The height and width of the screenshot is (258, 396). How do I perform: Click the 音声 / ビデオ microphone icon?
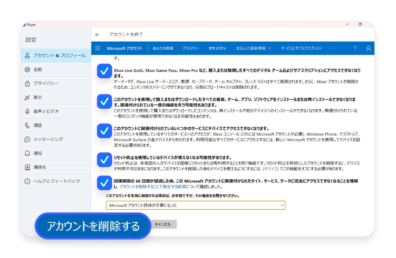(x=27, y=111)
